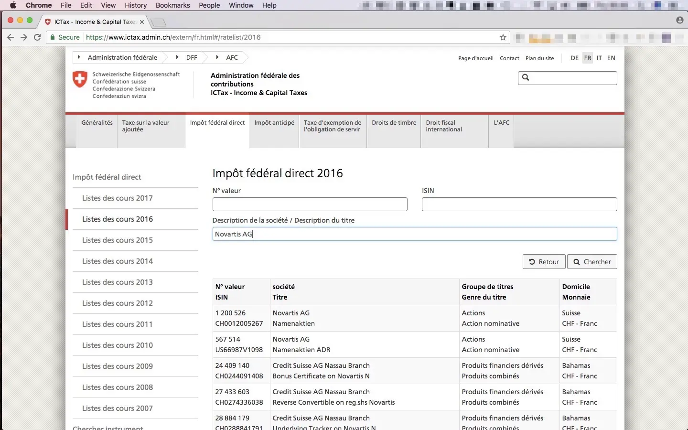Viewport: 688px width, 430px height.
Task: Click the Retour button
Action: pos(544,262)
